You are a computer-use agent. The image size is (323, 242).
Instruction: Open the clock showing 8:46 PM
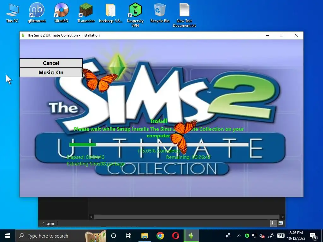[296, 236]
